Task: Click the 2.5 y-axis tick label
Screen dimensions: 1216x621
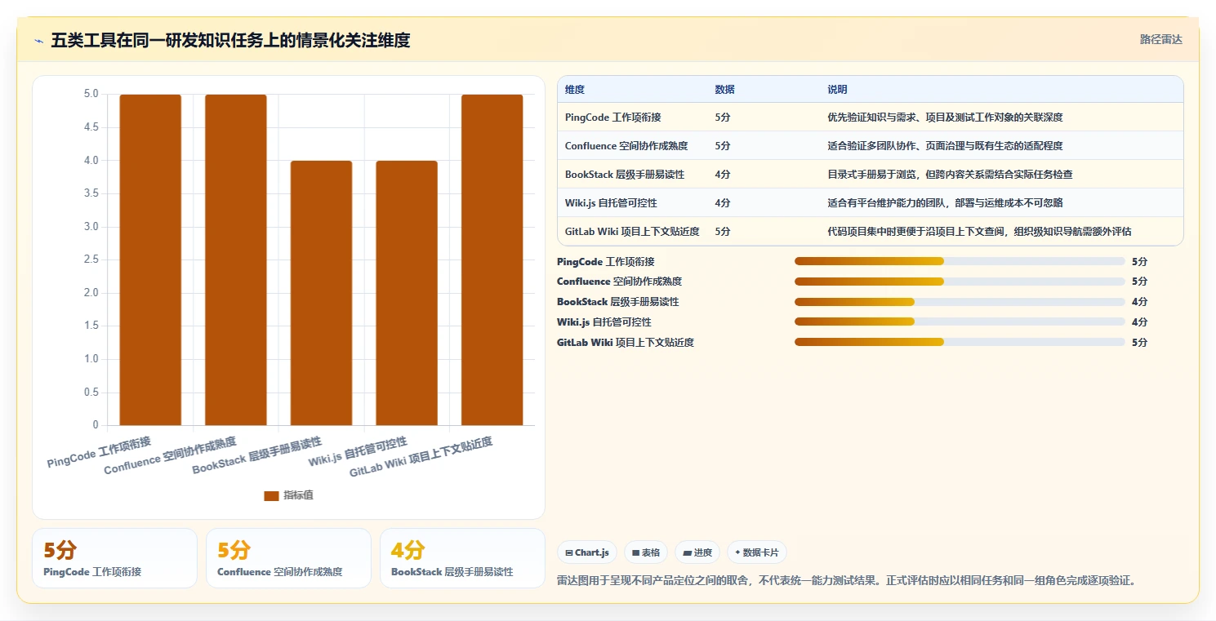Action: click(x=91, y=259)
